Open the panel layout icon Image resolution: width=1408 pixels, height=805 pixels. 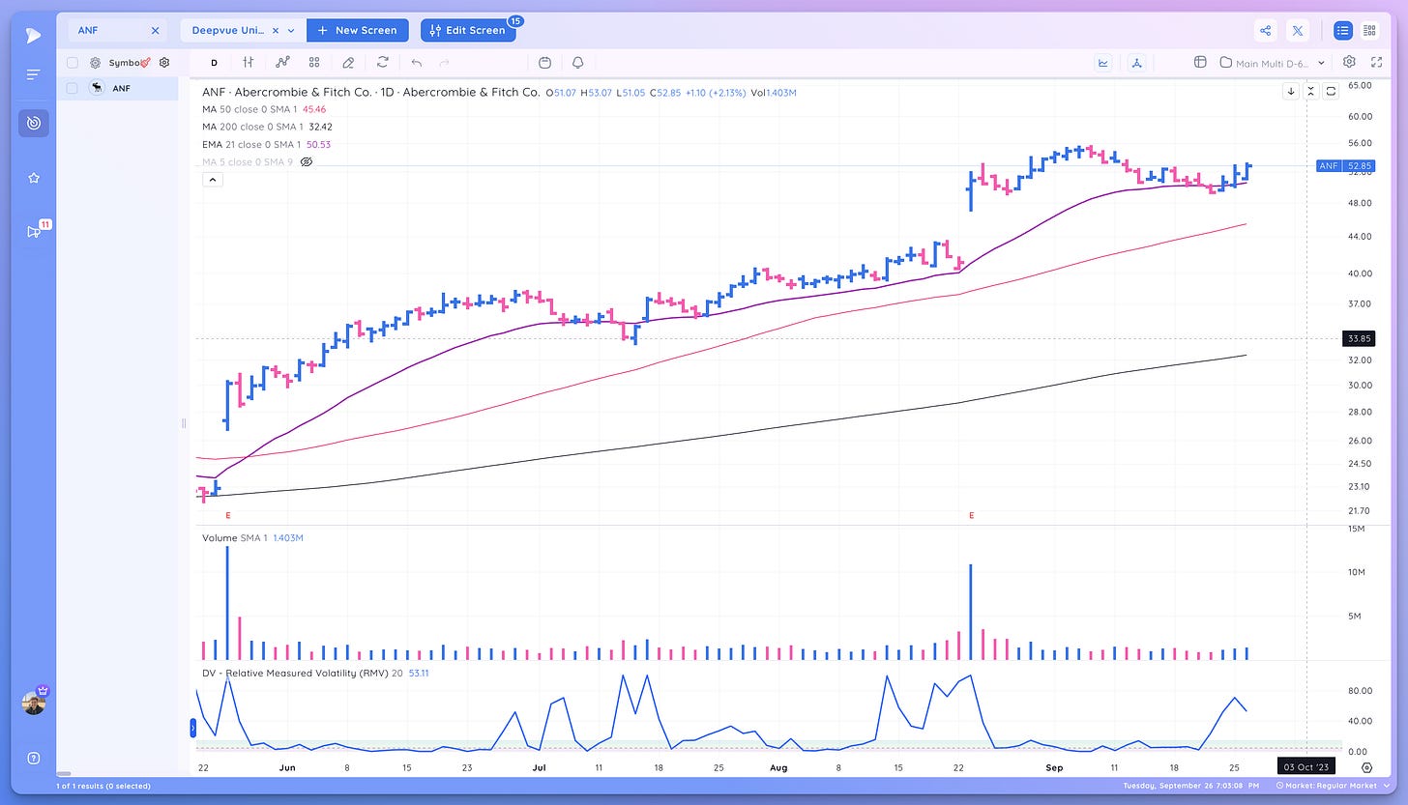pos(1200,63)
